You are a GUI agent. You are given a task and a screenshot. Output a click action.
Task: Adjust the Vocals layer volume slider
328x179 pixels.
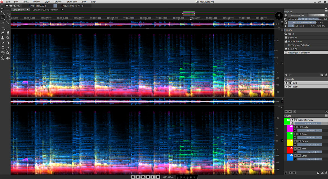310,130
